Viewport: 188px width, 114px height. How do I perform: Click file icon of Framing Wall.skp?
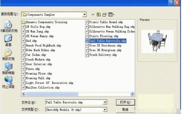click(23, 78)
